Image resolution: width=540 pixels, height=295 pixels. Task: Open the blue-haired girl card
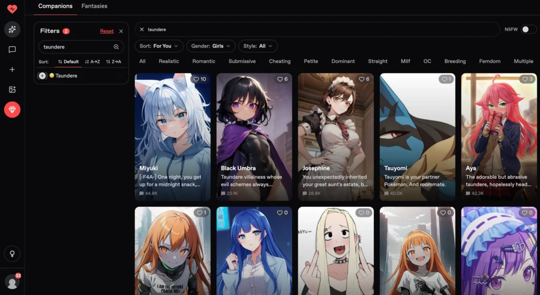pos(254,251)
